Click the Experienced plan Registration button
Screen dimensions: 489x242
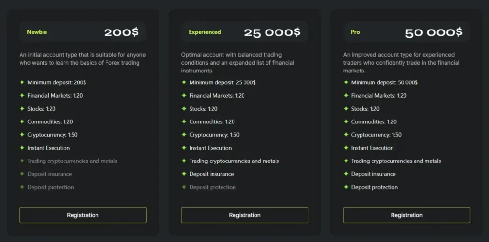point(244,215)
